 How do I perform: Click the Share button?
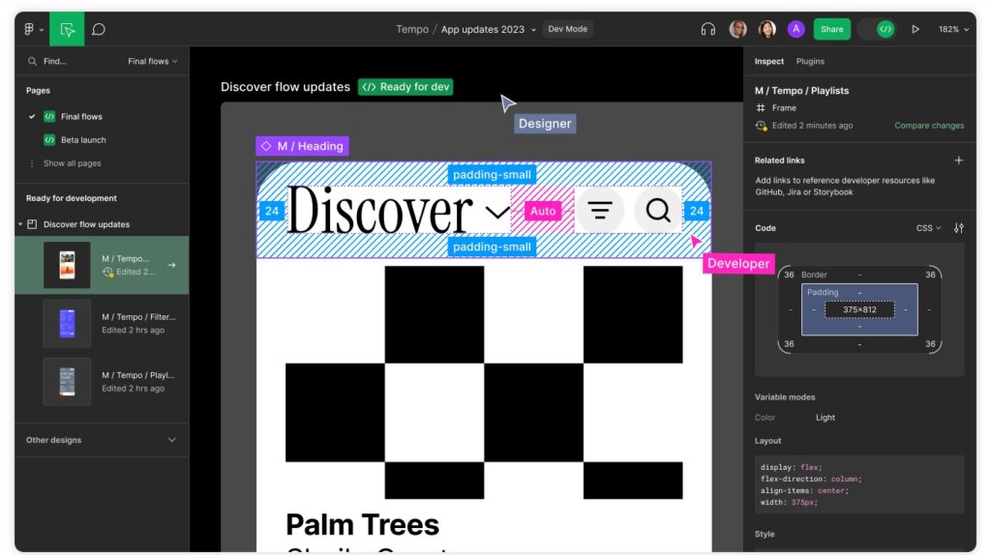tap(831, 29)
